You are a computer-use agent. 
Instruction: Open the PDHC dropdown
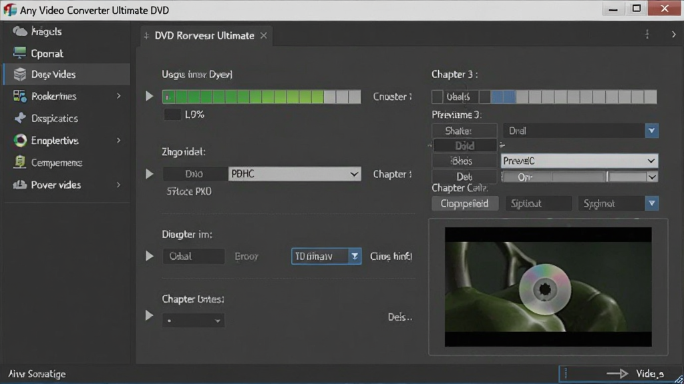[x=295, y=174]
